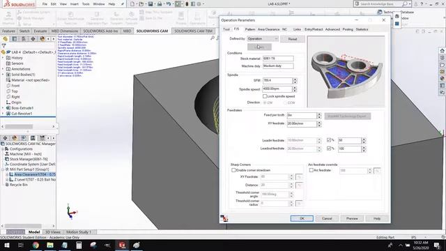
Task: Open Calculator from the Windows taskbar
Action: 79,245
